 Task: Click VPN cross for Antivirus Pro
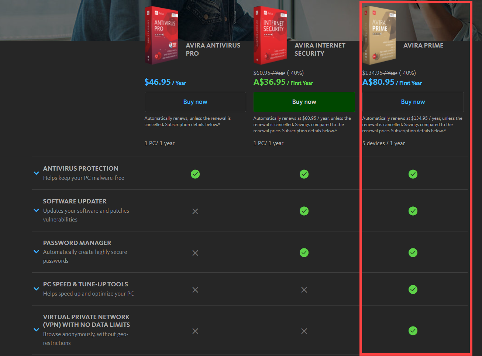pyautogui.click(x=195, y=331)
